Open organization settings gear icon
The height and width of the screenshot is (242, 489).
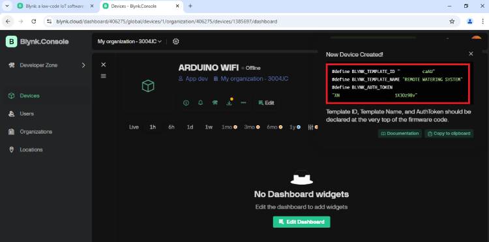tap(176, 42)
